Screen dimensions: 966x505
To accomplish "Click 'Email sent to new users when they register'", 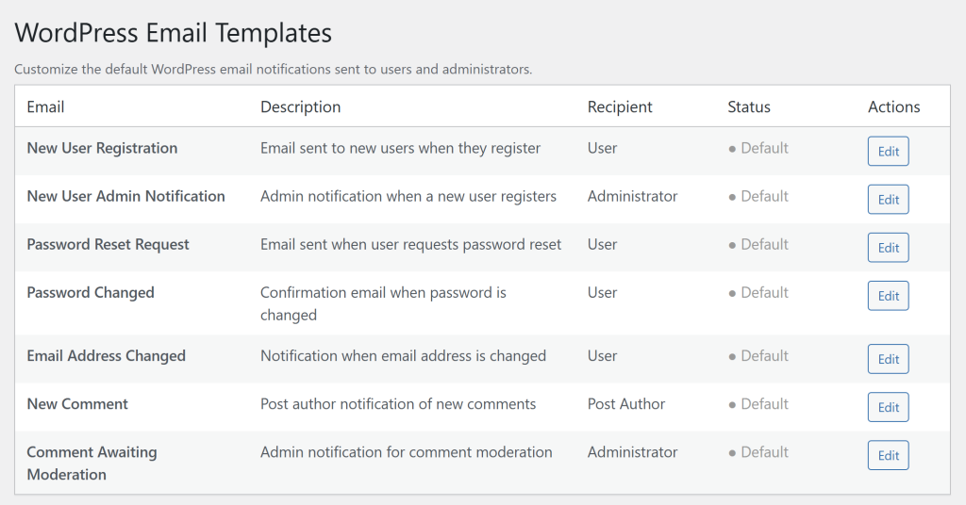I will [x=400, y=148].
